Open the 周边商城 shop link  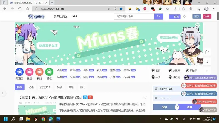pyautogui.click(x=60, y=16)
